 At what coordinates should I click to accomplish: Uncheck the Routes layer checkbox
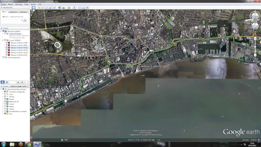click(x=5, y=99)
